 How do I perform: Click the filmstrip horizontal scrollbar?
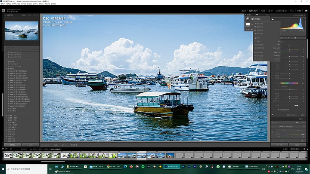tap(53, 161)
